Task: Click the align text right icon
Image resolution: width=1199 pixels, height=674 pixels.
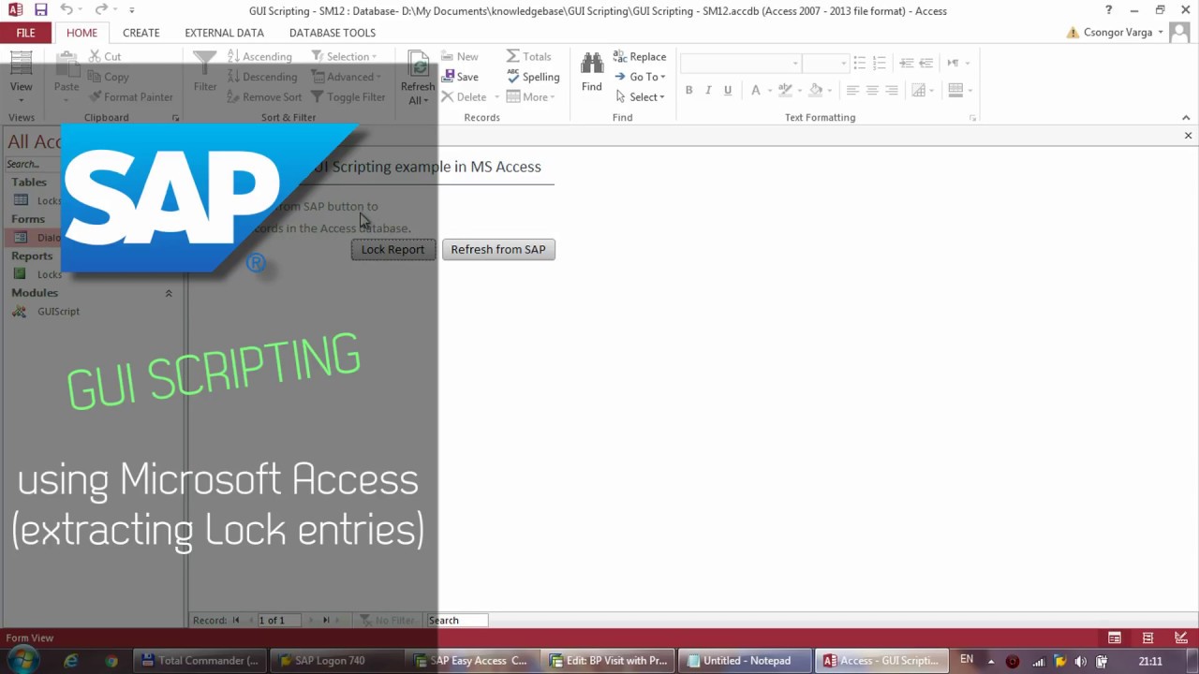Action: click(x=892, y=90)
